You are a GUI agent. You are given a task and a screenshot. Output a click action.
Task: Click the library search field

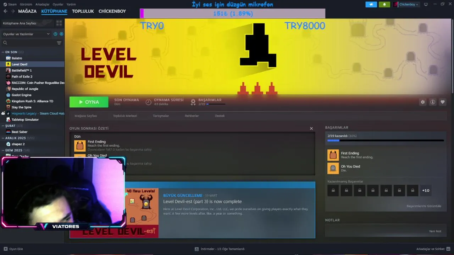click(x=28, y=43)
